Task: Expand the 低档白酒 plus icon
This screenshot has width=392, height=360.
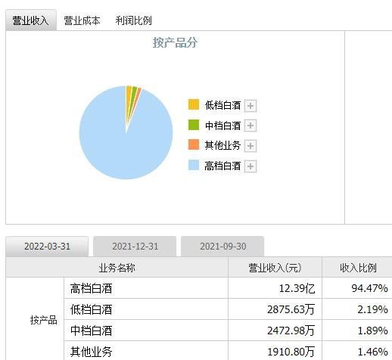Action: point(250,106)
